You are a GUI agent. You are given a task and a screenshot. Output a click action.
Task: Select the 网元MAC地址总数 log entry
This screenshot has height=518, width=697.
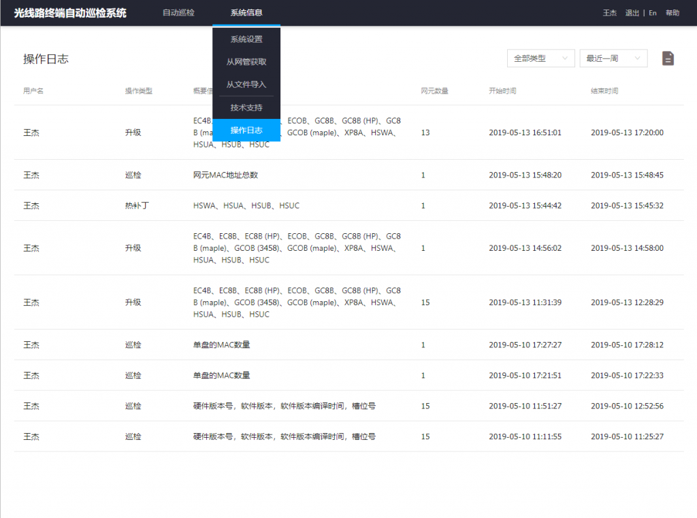coord(225,175)
